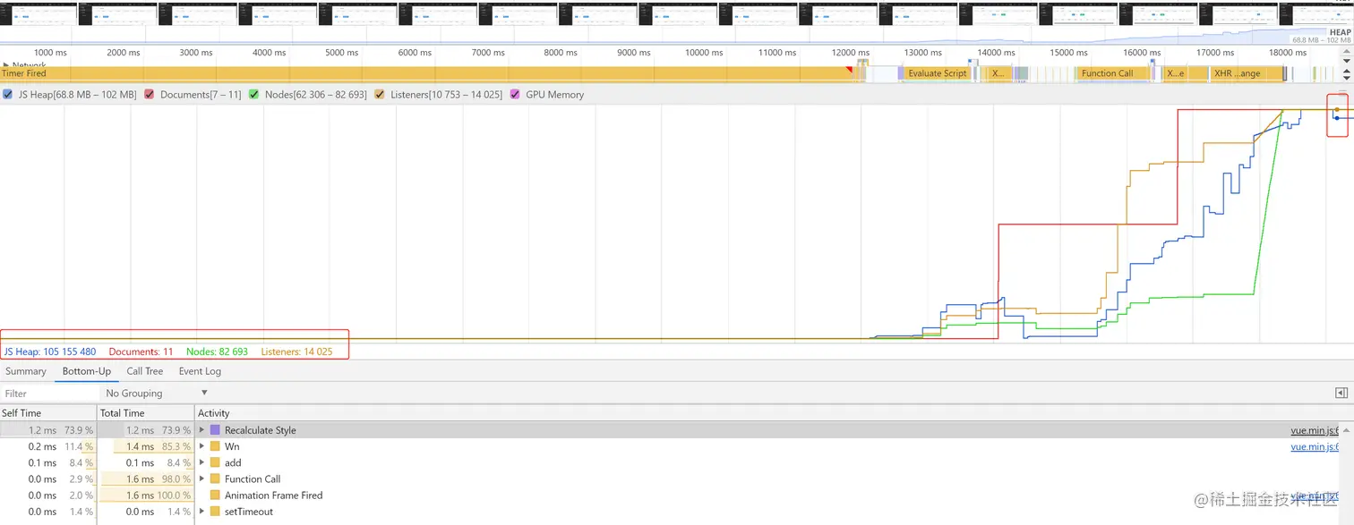Image resolution: width=1354 pixels, height=525 pixels.
Task: Click the Listeners: 14 025 readout
Action: tap(296, 351)
